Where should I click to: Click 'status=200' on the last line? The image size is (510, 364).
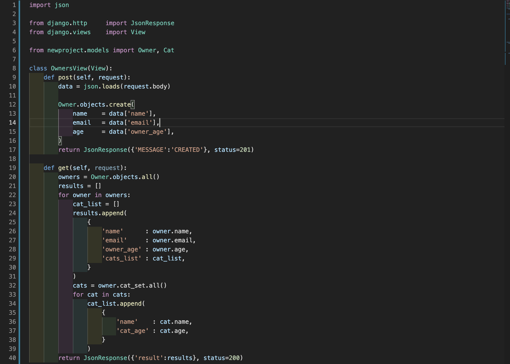tap(221, 358)
